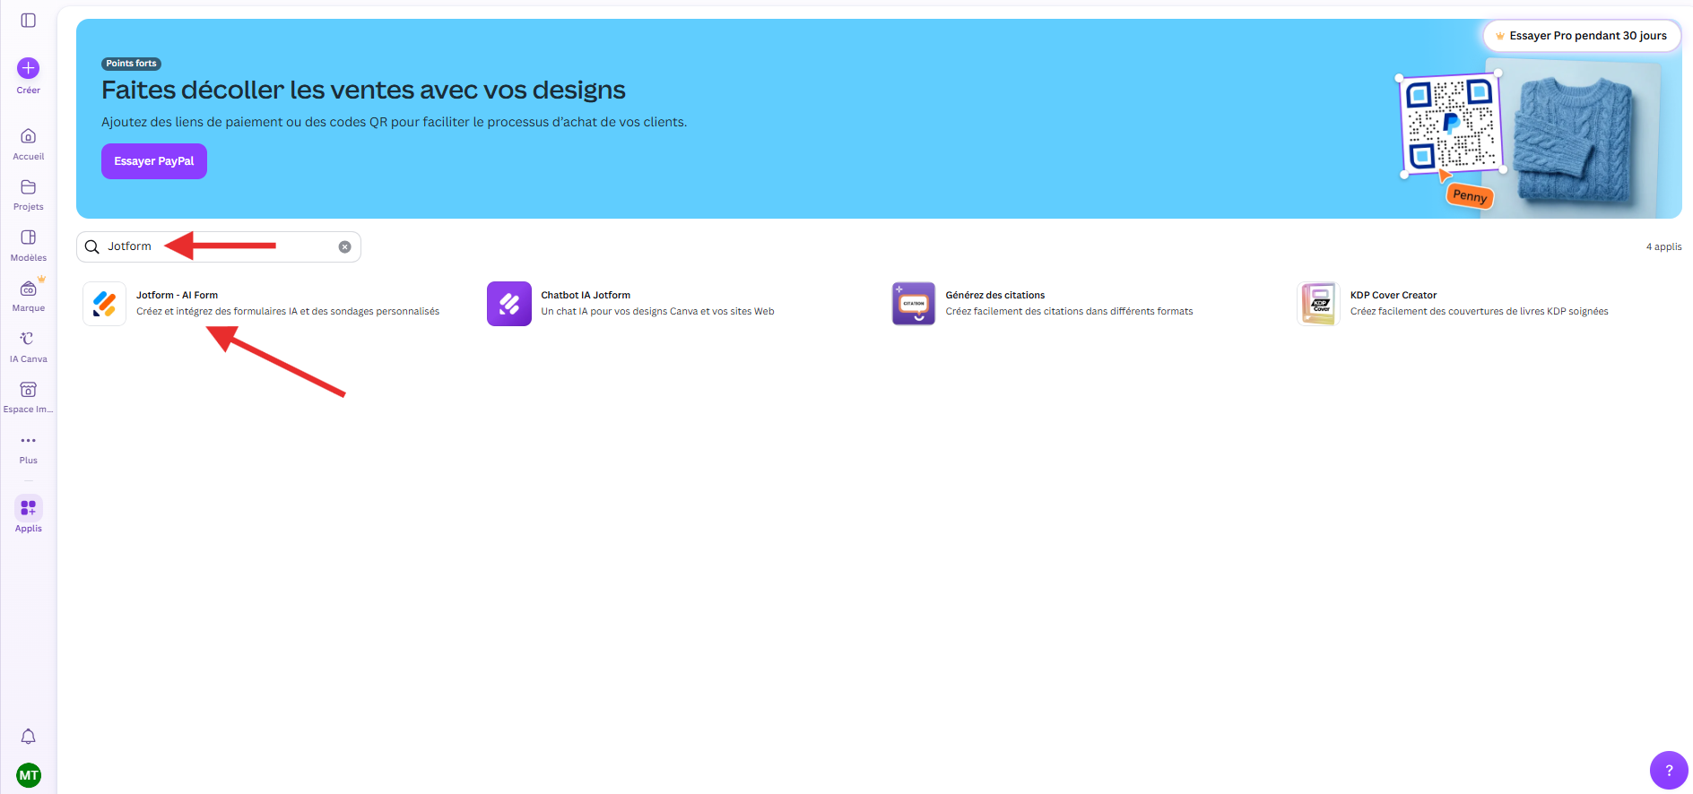Click Essayer Pro pendant 30 jours
This screenshot has height=794, width=1693.
click(x=1581, y=36)
